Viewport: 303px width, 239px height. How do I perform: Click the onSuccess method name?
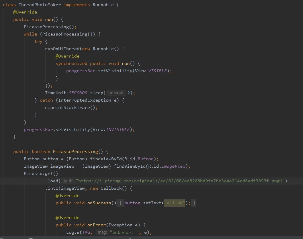pyautogui.click(x=99, y=203)
